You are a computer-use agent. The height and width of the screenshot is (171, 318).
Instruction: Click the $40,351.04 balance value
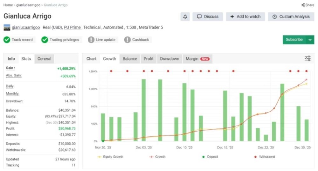tap(67, 110)
